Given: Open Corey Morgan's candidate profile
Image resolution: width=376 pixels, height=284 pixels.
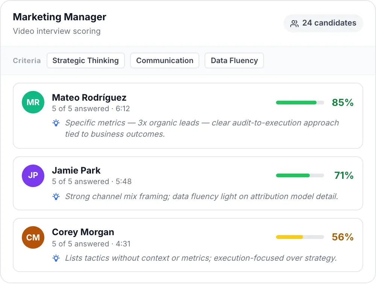Looking at the screenshot, I should [x=83, y=232].
